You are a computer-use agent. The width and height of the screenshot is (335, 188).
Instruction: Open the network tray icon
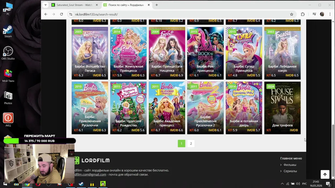coord(288,184)
